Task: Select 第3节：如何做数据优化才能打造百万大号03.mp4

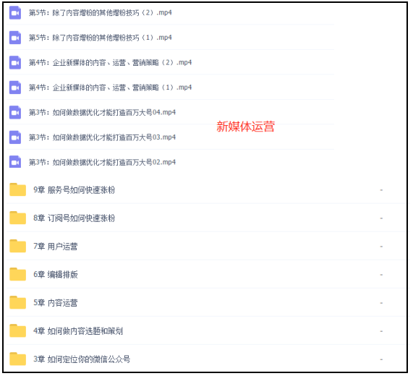Action: coord(102,137)
